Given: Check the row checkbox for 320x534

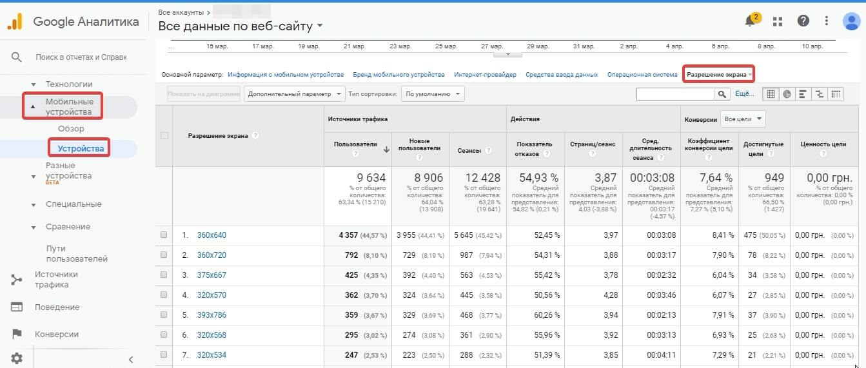Looking at the screenshot, I should [164, 355].
